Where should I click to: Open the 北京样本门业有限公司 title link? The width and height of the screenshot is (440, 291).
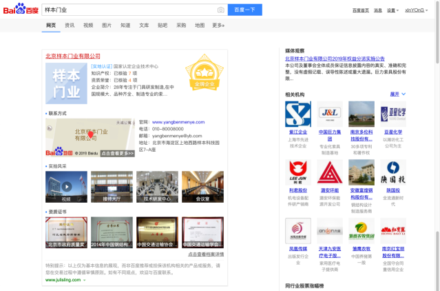point(72,56)
